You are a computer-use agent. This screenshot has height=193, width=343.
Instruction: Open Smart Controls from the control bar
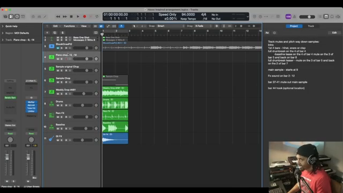tap(33, 17)
